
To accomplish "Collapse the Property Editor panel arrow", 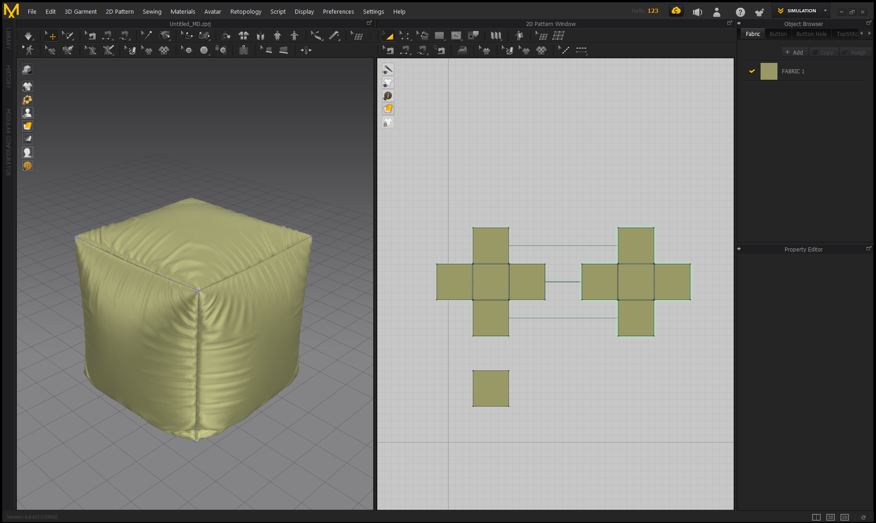I will pos(739,249).
